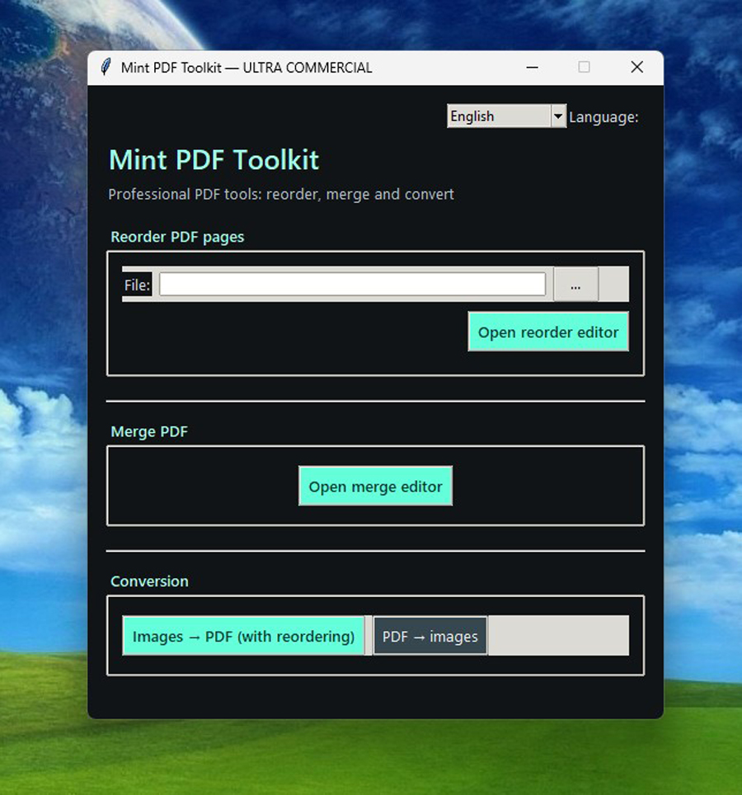The height and width of the screenshot is (795, 742).
Task: Click the "Reorder PDF pages" section label
Action: click(177, 238)
